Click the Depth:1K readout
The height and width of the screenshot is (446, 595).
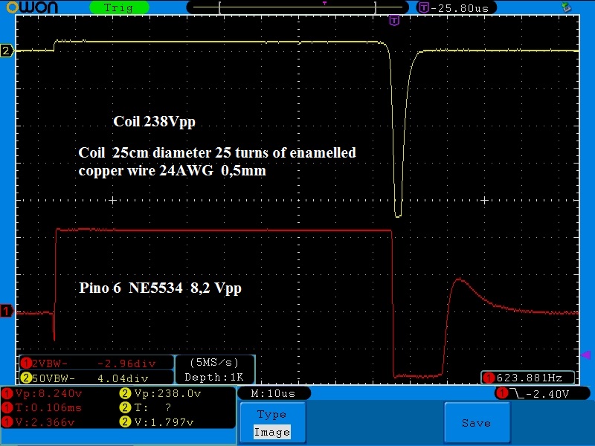(214, 377)
